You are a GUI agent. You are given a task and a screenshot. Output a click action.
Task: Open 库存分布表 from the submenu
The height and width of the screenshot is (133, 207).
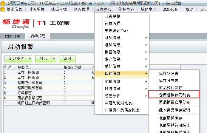coord(174,81)
